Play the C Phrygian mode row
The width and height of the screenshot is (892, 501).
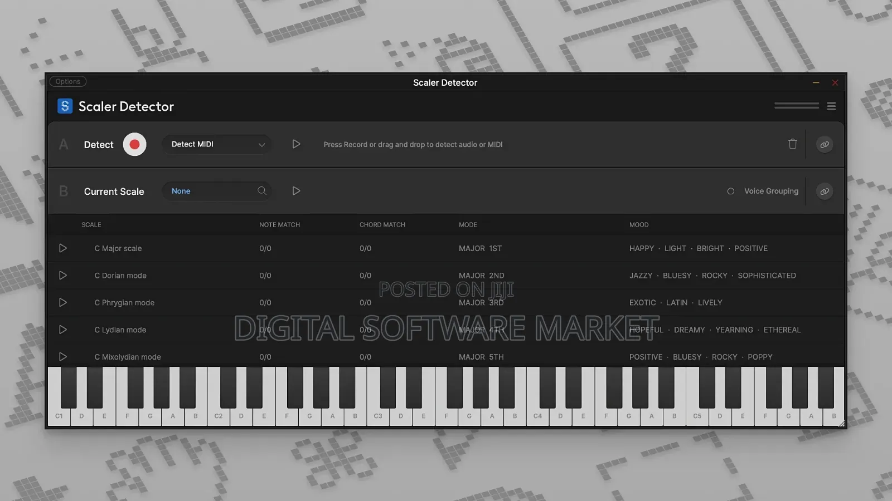[x=62, y=302]
